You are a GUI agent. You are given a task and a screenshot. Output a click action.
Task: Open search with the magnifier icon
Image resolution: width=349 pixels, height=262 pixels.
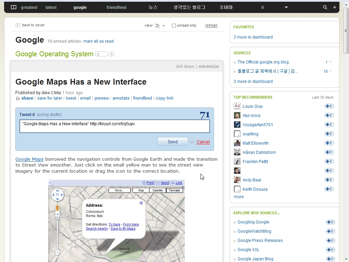point(325,8)
